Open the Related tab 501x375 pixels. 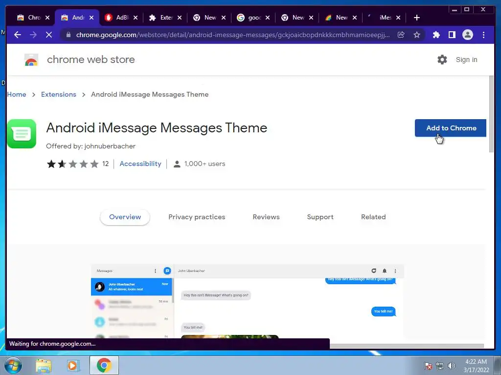click(x=373, y=217)
